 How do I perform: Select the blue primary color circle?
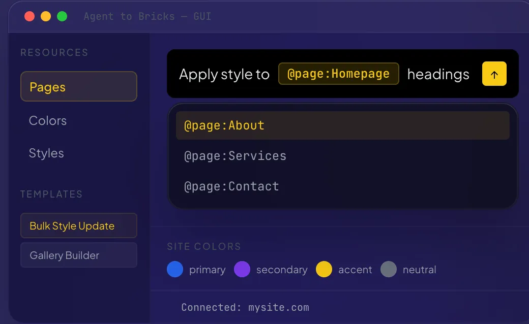[175, 270]
